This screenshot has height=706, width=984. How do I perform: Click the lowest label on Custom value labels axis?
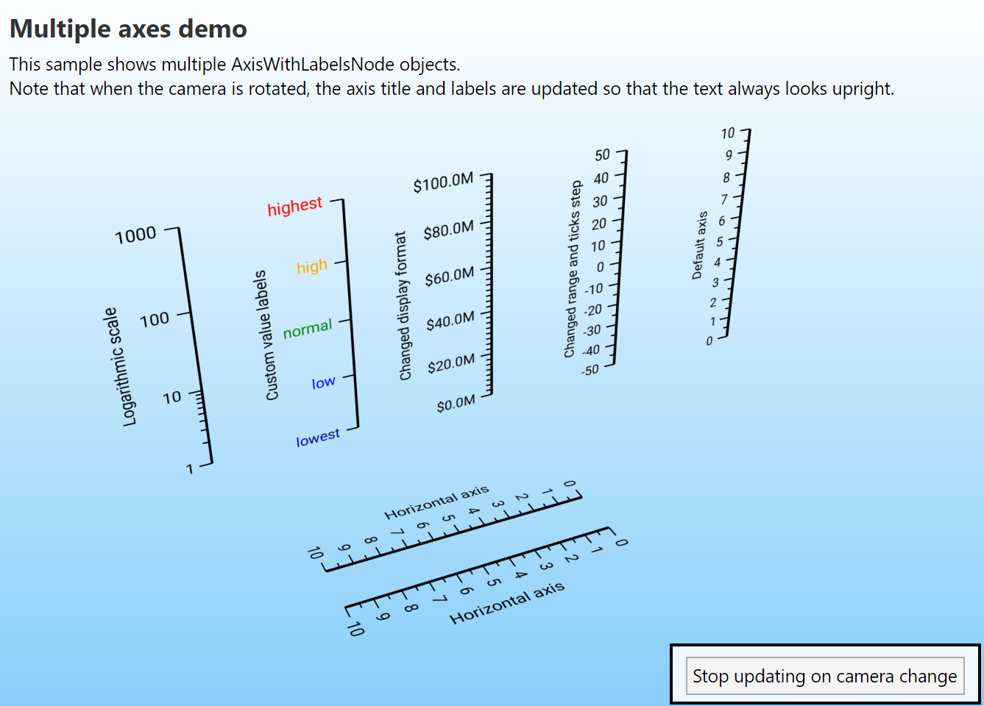point(317,435)
